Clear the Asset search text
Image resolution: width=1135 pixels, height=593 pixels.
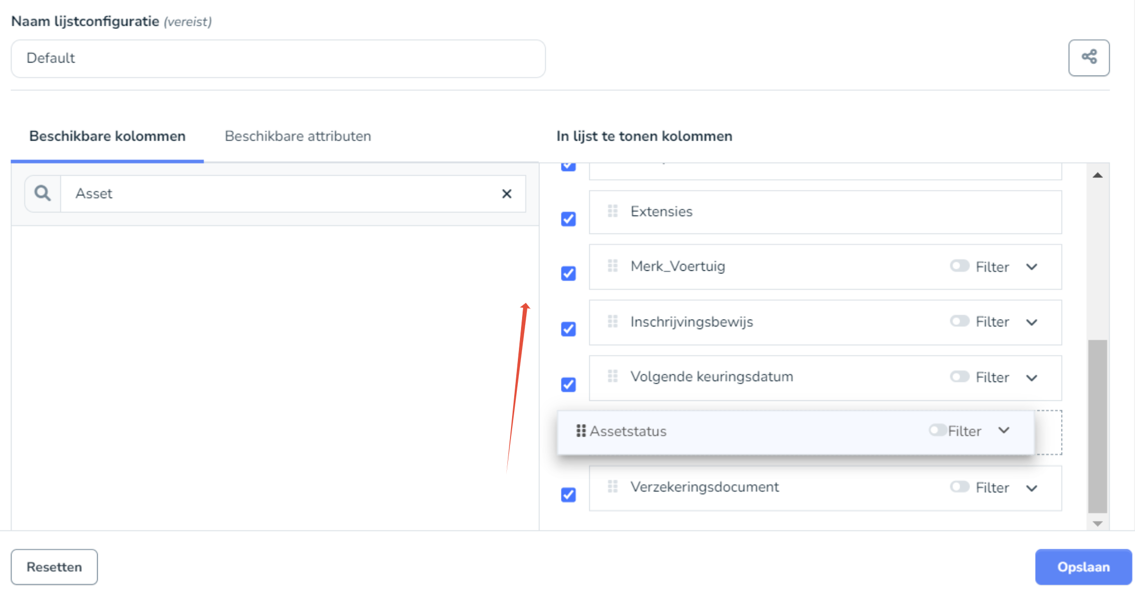click(x=506, y=194)
